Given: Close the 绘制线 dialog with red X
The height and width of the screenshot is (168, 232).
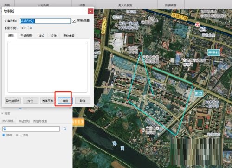Looking at the screenshot, I should pos(90,11).
